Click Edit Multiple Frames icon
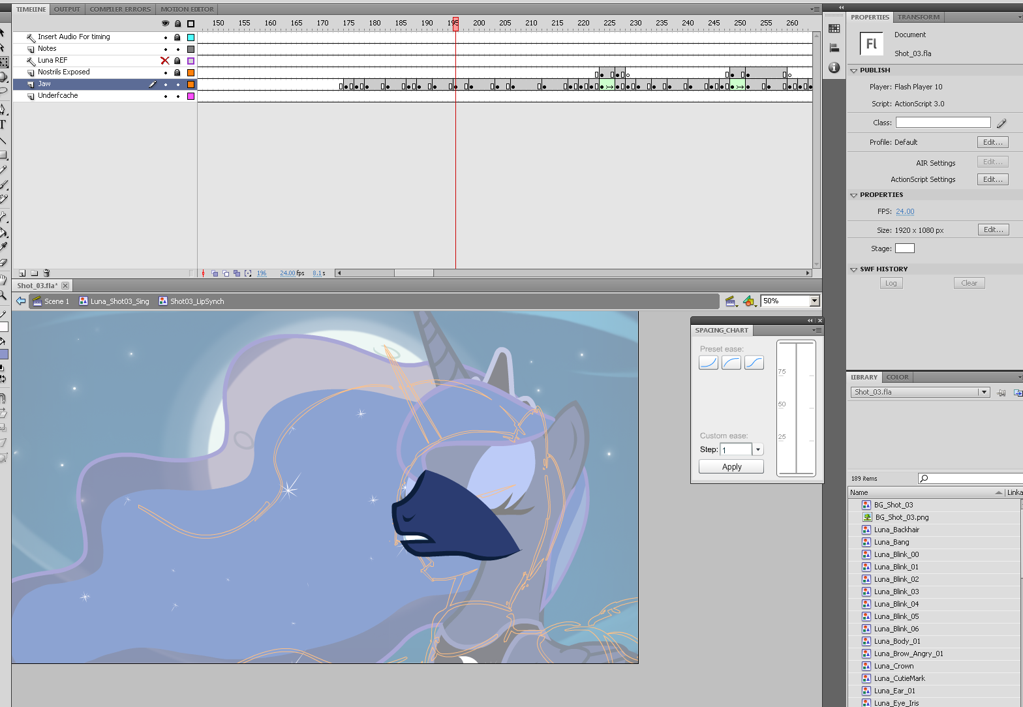The height and width of the screenshot is (707, 1023). tap(237, 273)
